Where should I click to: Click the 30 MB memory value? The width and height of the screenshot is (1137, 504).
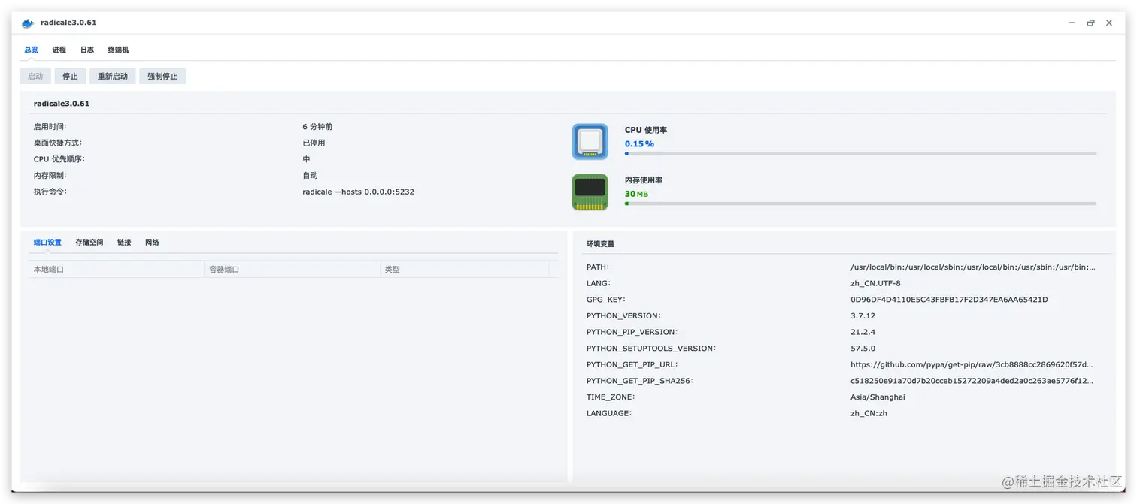pos(636,194)
